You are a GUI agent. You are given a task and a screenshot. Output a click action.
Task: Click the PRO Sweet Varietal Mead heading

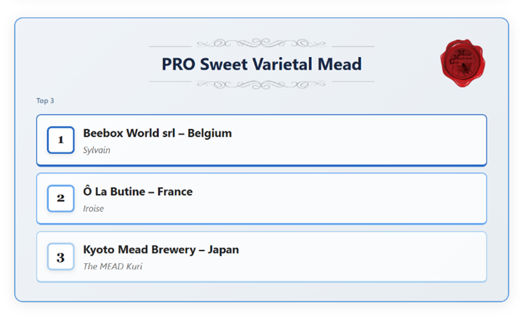(x=261, y=64)
